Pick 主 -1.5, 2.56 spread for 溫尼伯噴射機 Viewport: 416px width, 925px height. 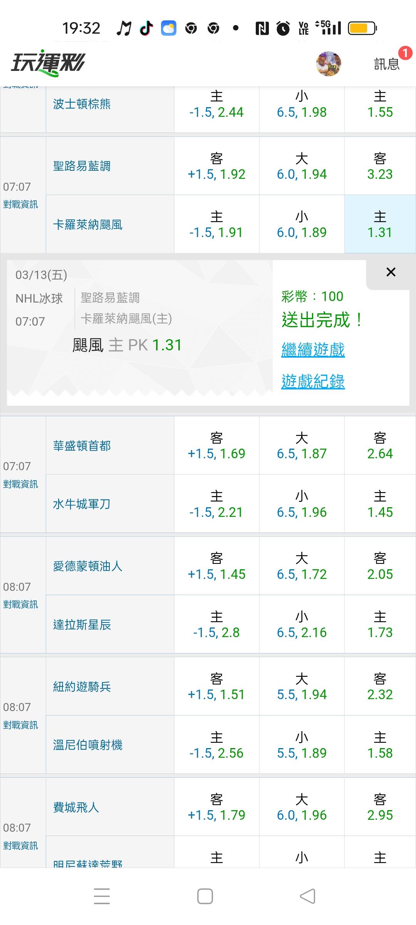216,745
